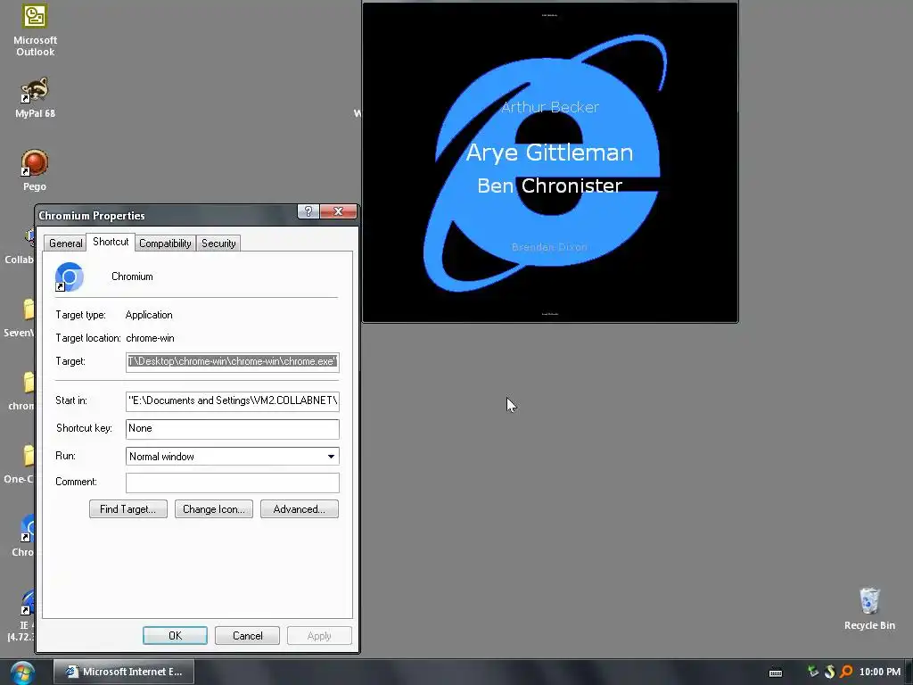The width and height of the screenshot is (913, 685).
Task: Close the Chromium Properties dialog
Action: [338, 211]
